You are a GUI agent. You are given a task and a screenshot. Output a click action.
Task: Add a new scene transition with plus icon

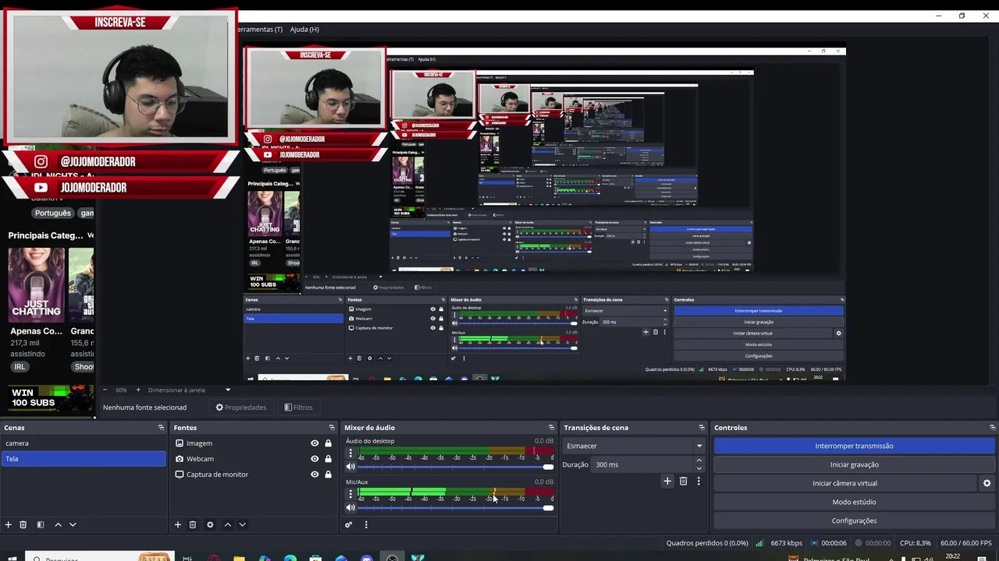pos(667,482)
